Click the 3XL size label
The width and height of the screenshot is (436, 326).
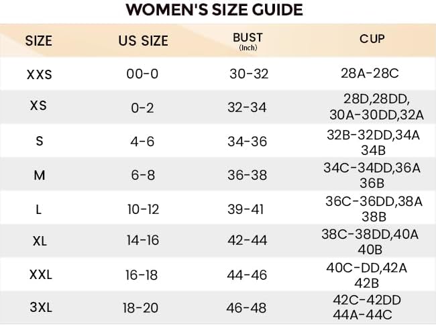click(x=39, y=308)
